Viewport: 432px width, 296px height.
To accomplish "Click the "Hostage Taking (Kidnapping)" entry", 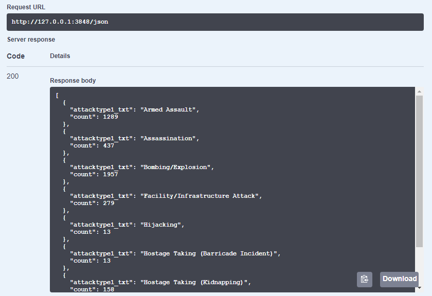I will [x=194, y=283].
